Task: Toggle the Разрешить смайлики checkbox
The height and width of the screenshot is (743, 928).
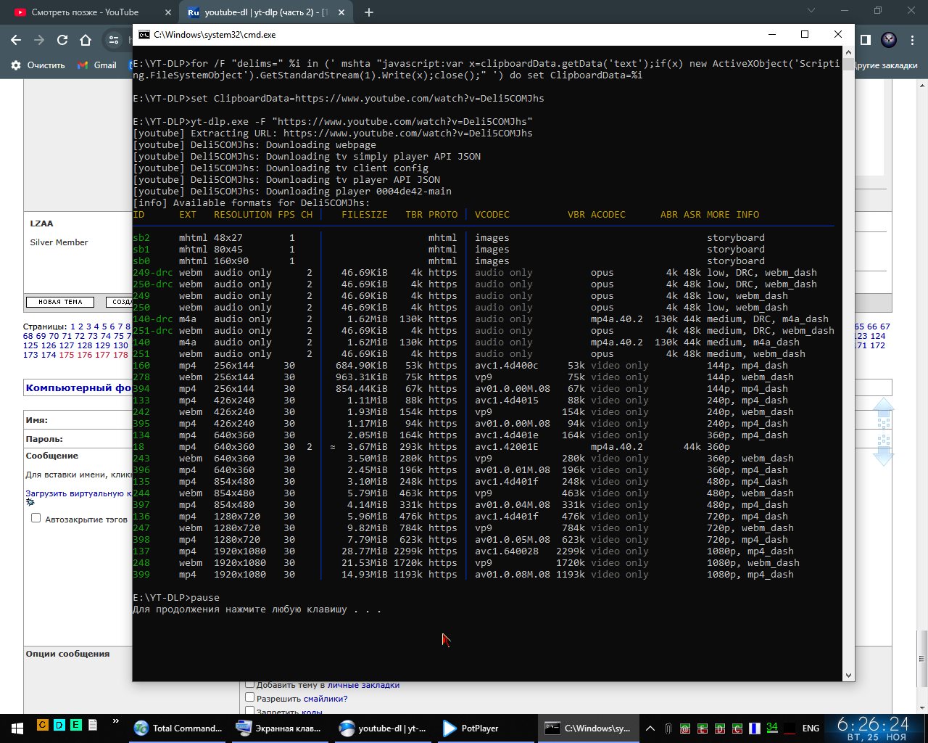Action: click(x=249, y=697)
